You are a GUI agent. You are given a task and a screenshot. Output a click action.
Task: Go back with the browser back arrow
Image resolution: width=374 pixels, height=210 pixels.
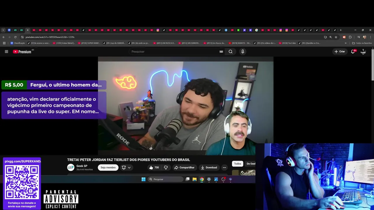coord(4,37)
